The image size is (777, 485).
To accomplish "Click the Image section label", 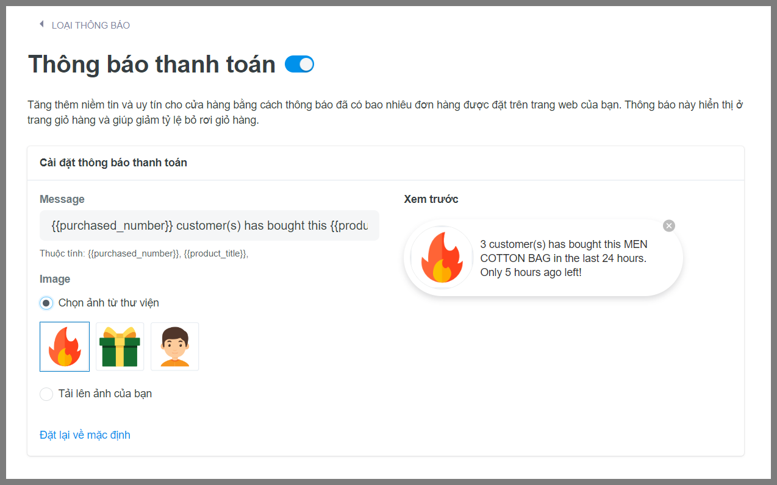I will (x=55, y=279).
